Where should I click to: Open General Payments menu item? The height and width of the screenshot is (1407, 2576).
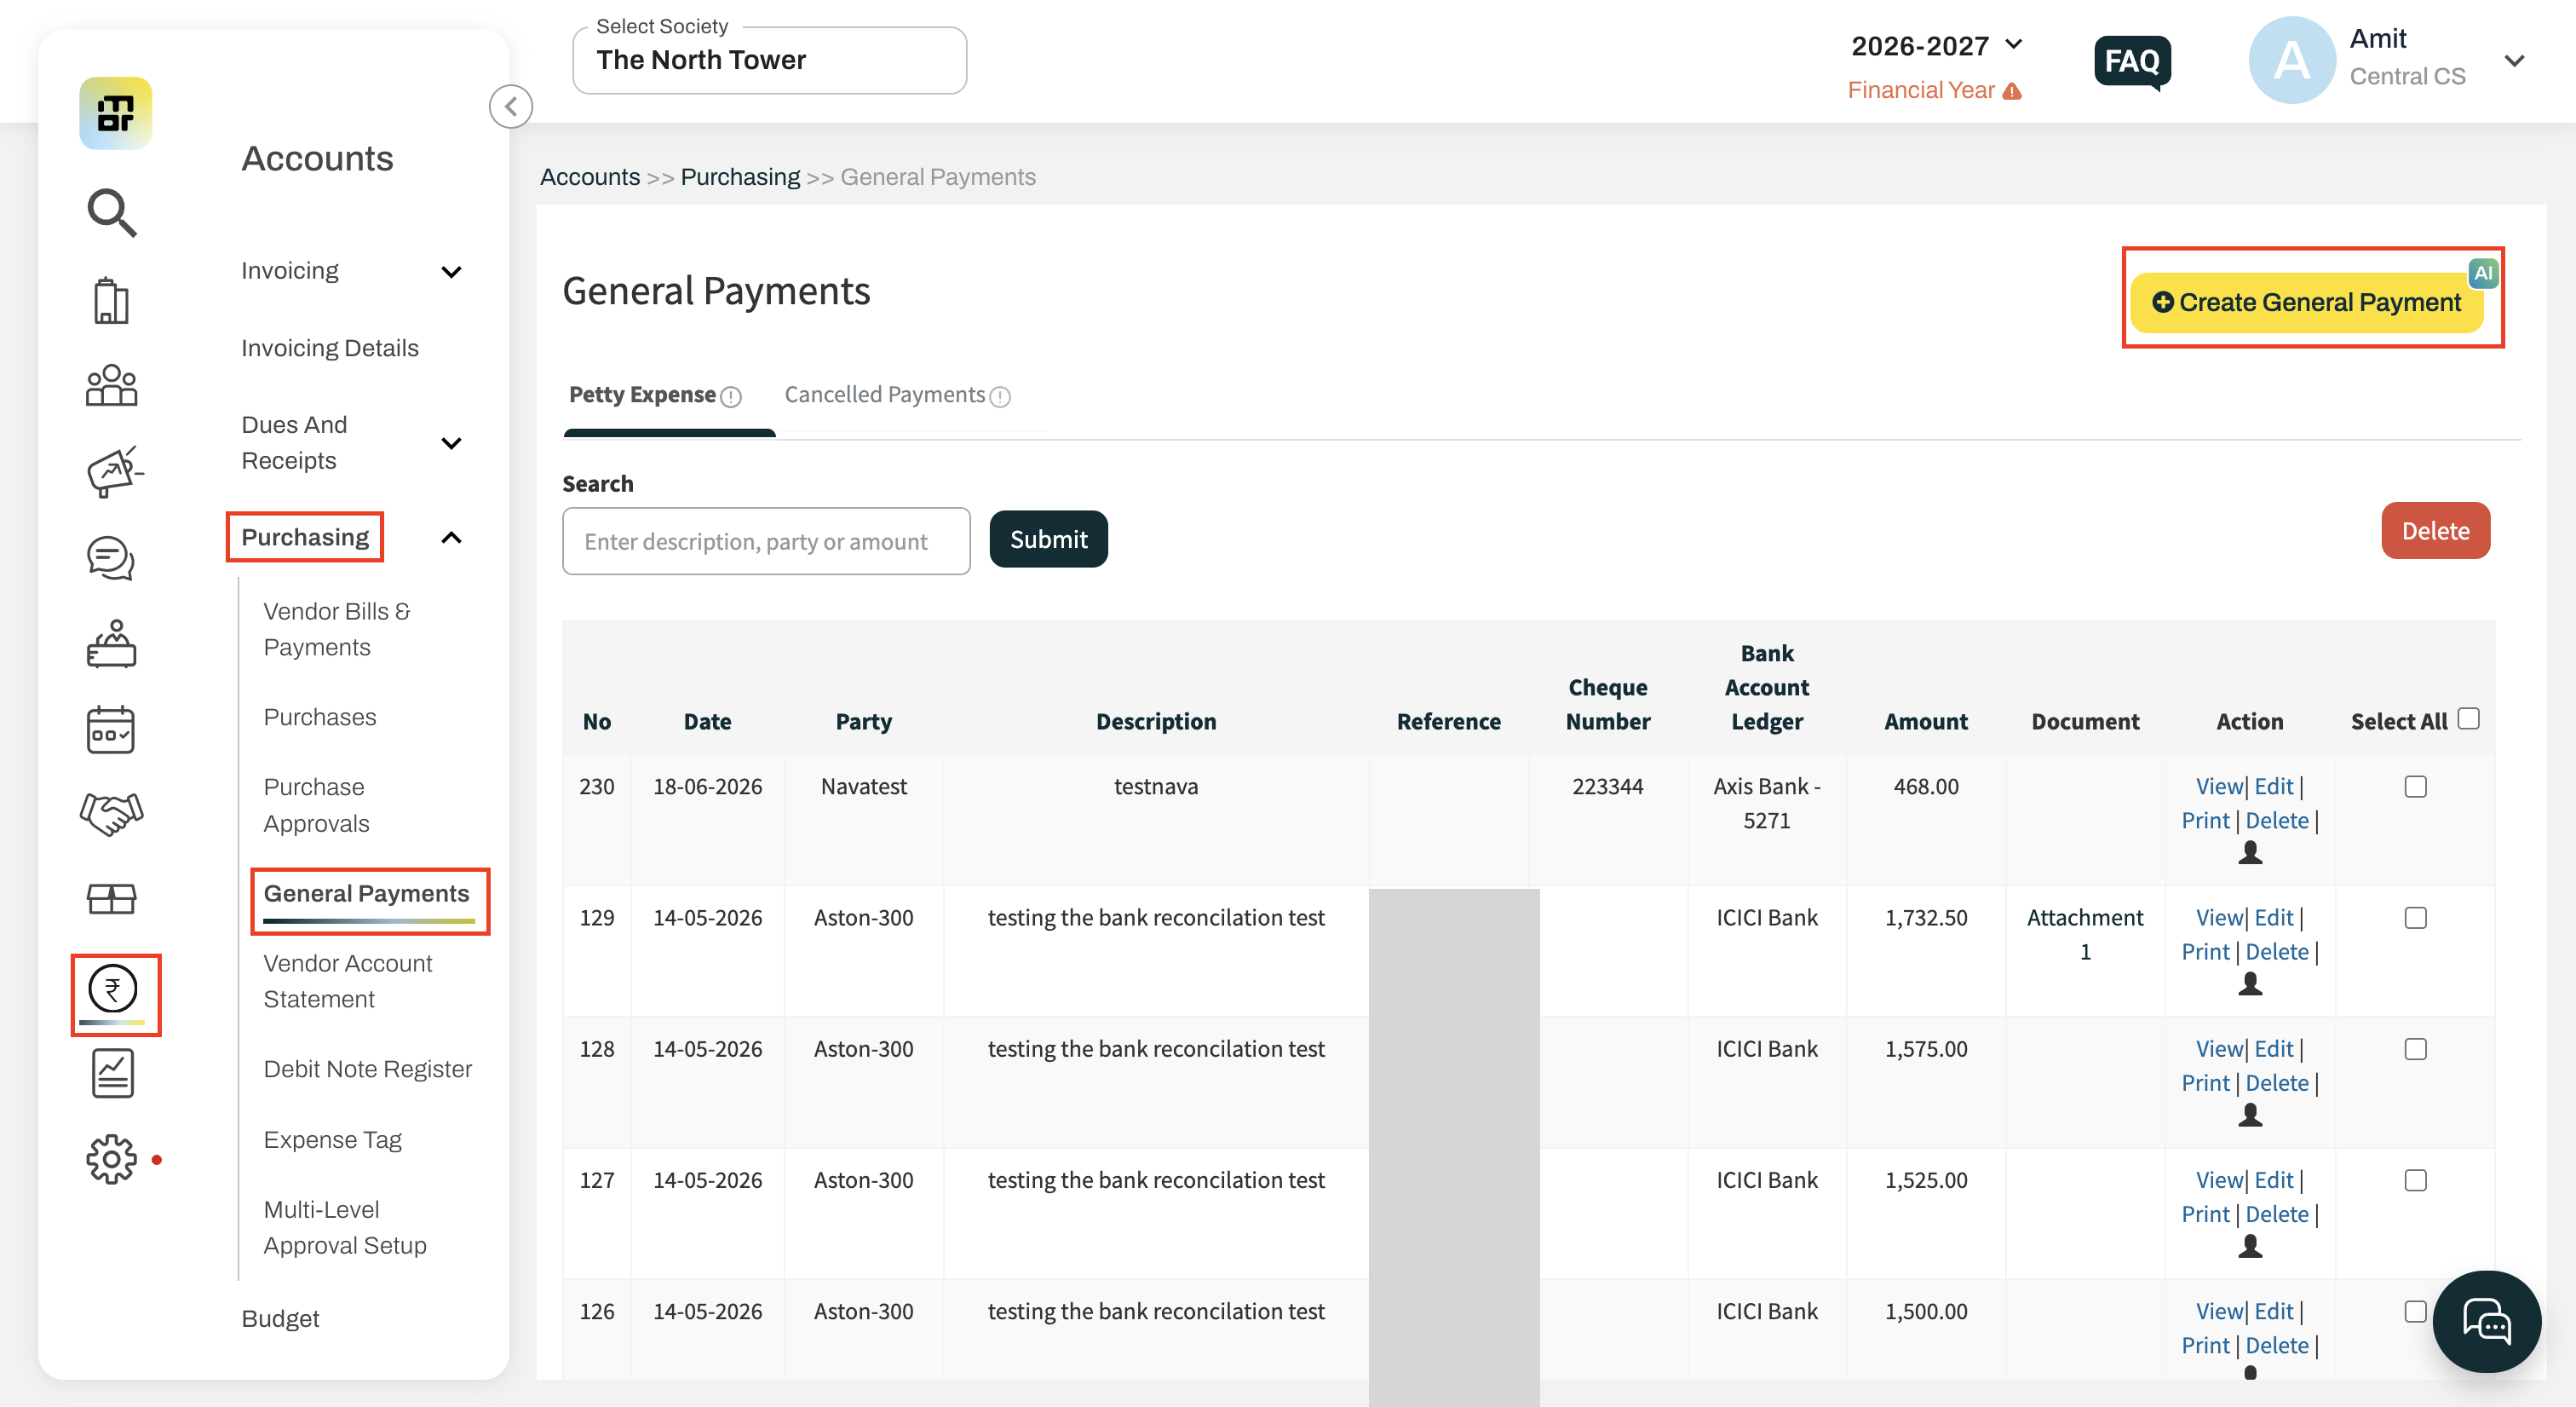click(x=367, y=892)
